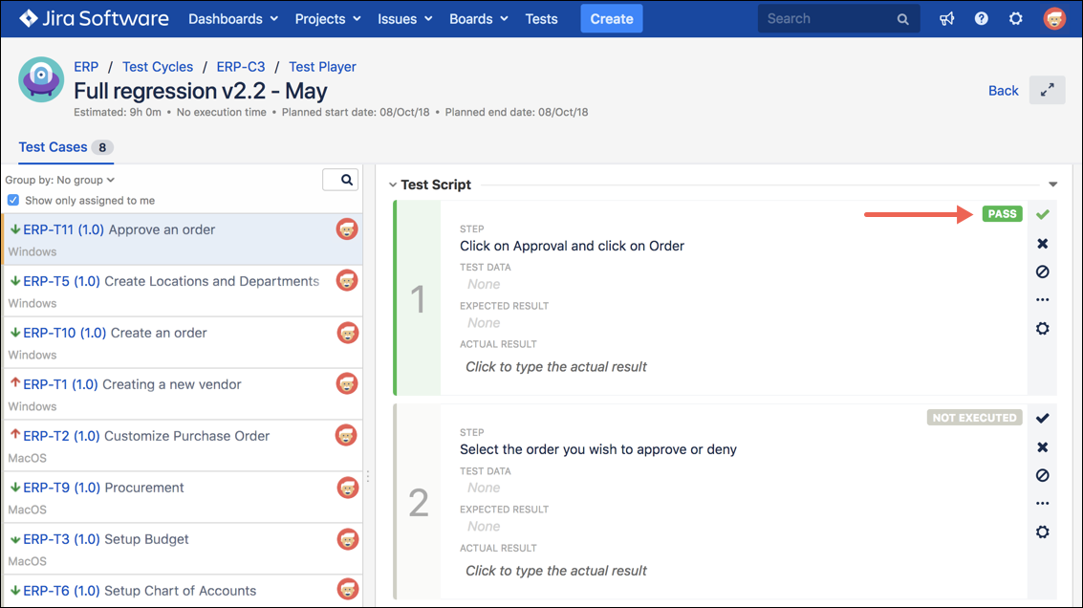Select the Test Cases tab
The image size is (1083, 608).
[x=66, y=147]
